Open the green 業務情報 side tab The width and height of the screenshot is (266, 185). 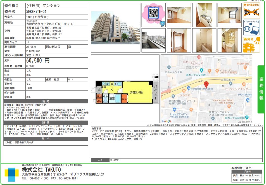[261, 89]
